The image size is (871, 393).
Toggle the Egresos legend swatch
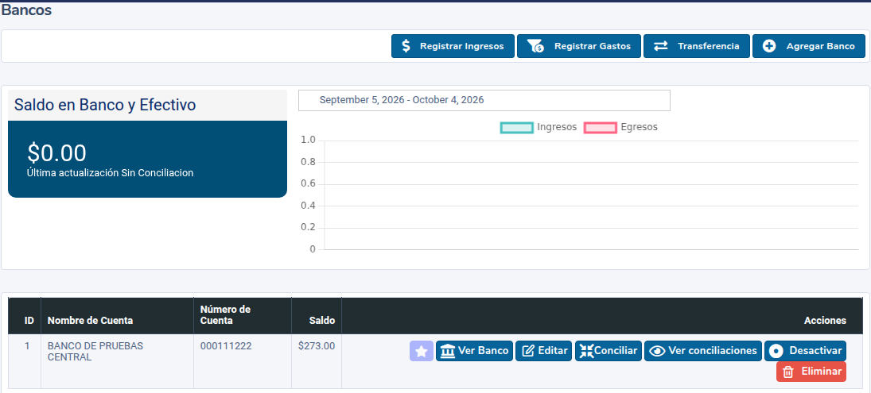pyautogui.click(x=601, y=128)
